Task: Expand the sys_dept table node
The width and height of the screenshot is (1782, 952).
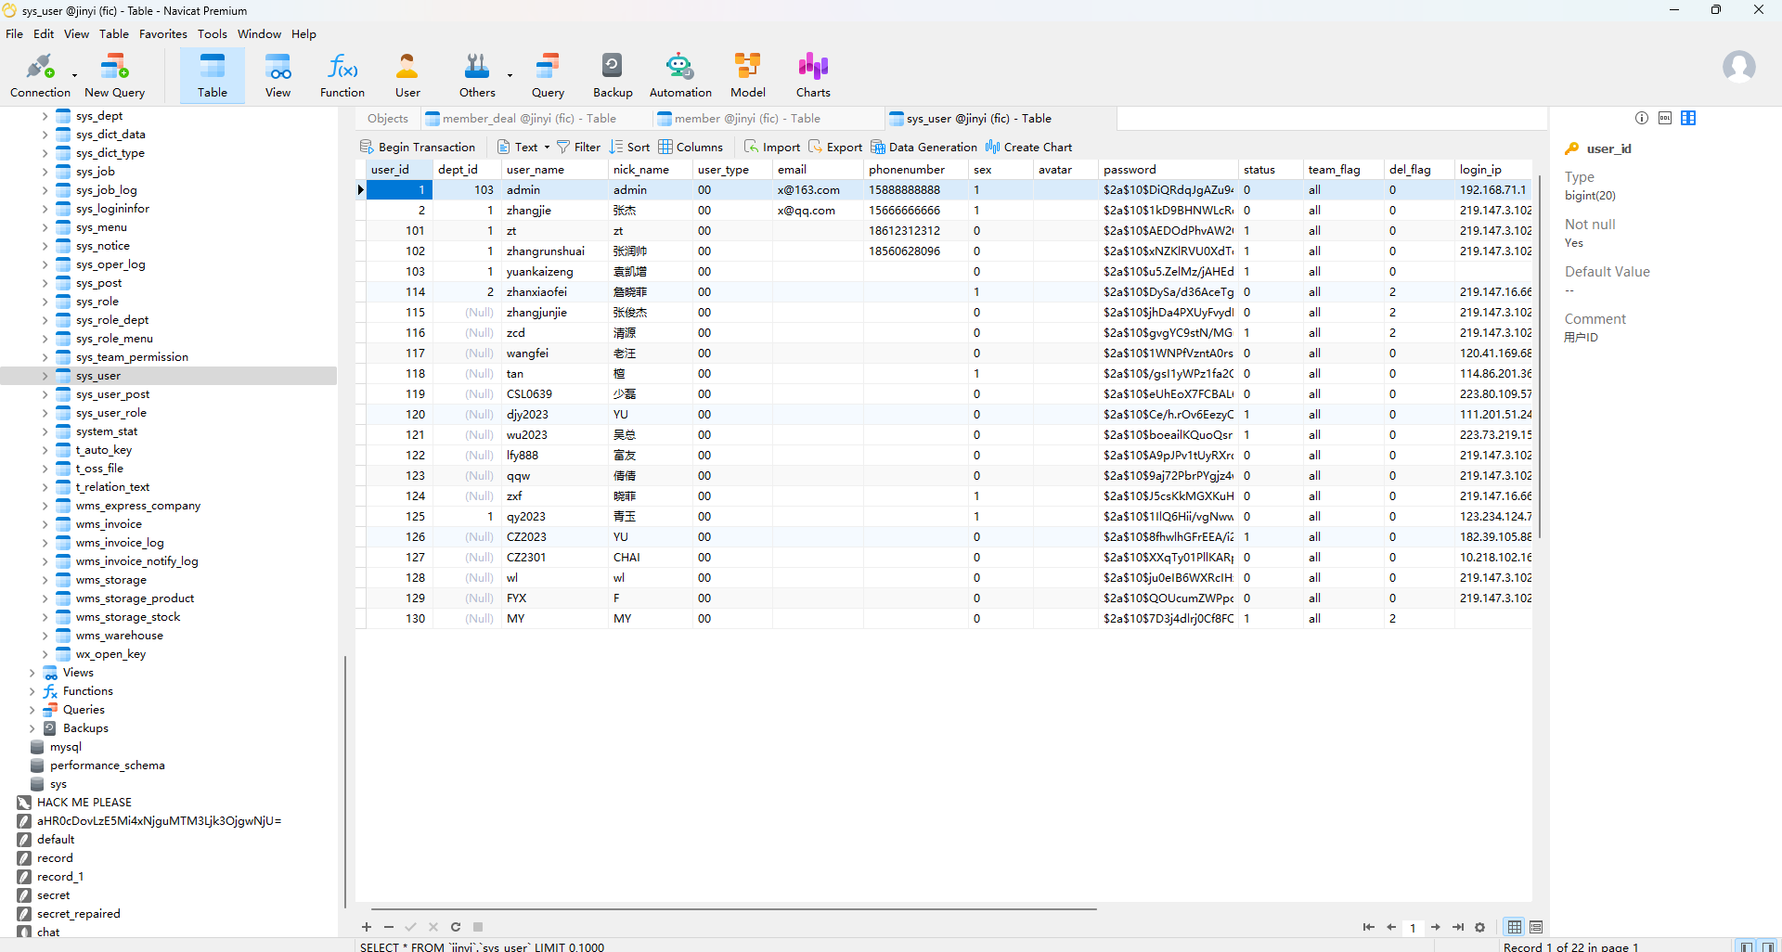Action: click(x=45, y=116)
